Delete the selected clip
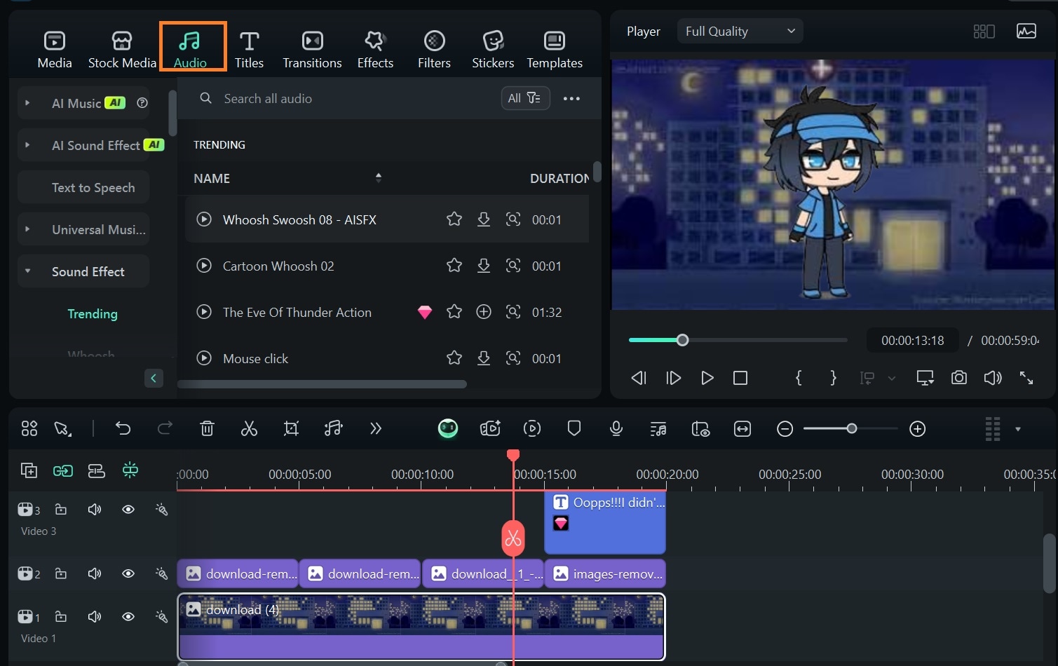This screenshot has height=666, width=1058. pos(207,428)
